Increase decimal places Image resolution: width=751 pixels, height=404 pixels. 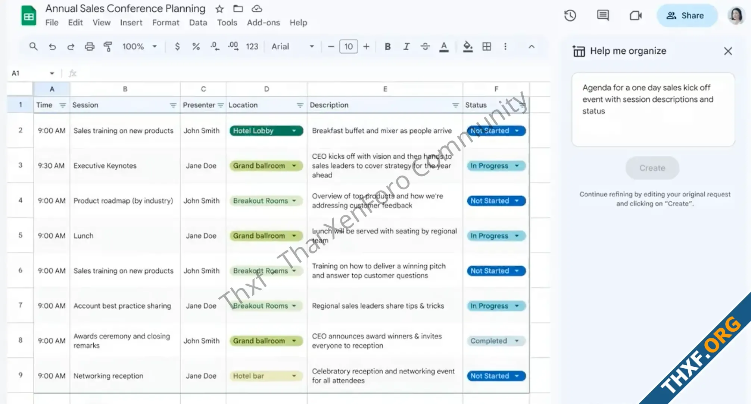[233, 47]
